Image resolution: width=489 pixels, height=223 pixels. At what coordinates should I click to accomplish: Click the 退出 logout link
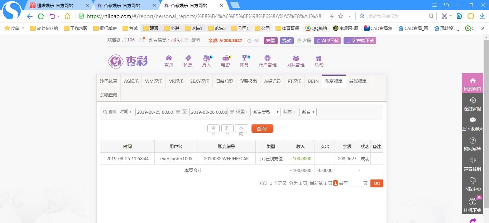195,40
